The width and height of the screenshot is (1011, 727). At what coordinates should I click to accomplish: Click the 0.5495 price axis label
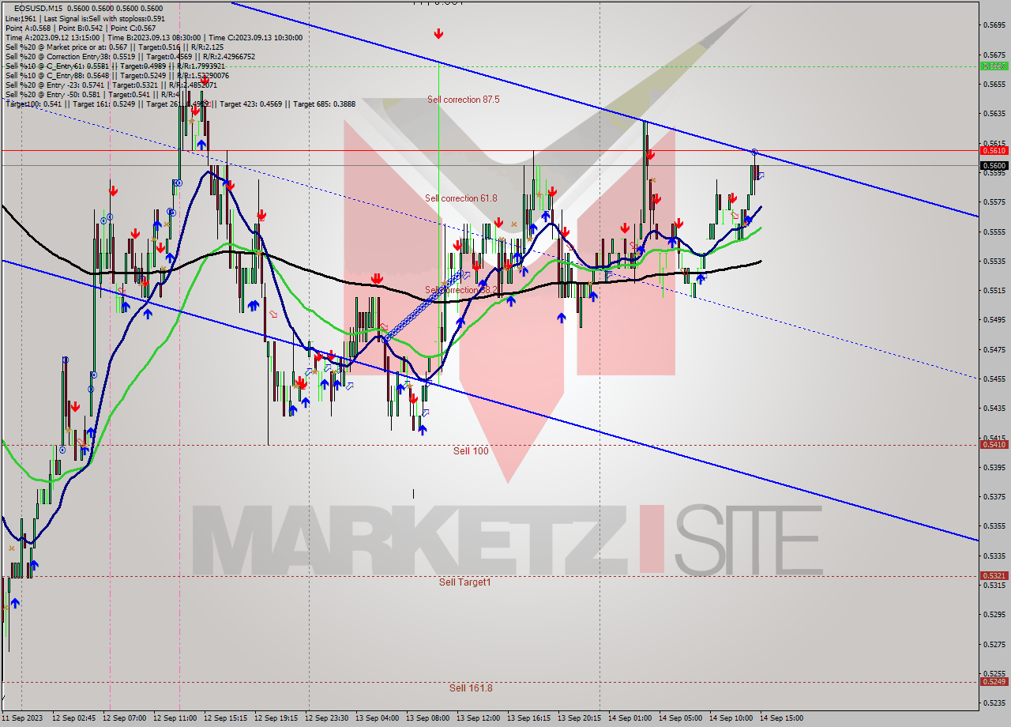pyautogui.click(x=994, y=320)
